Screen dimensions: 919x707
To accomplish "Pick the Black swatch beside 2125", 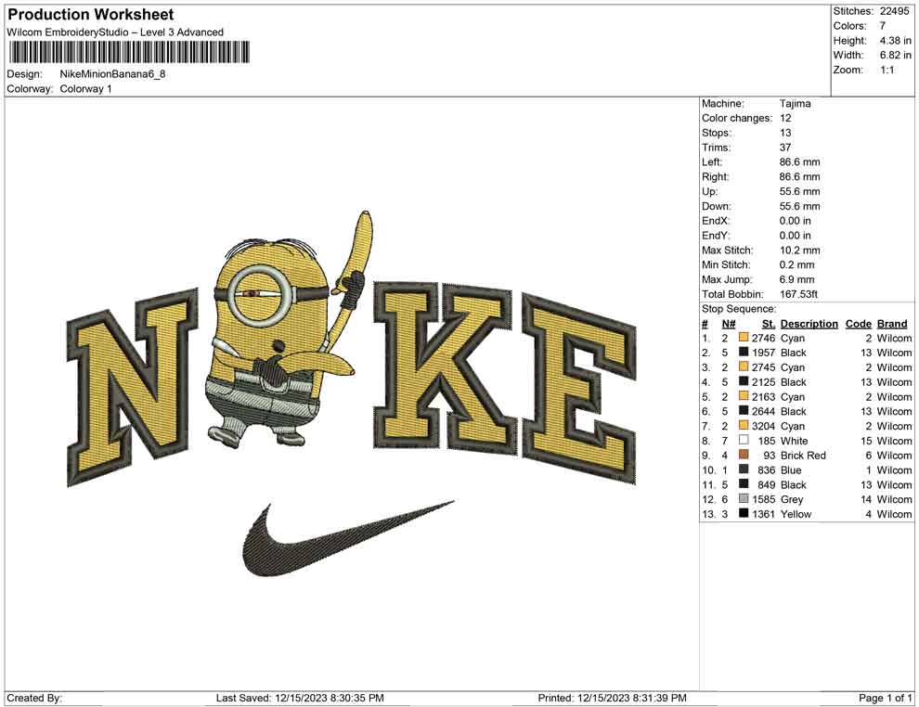I will pyautogui.click(x=744, y=381).
